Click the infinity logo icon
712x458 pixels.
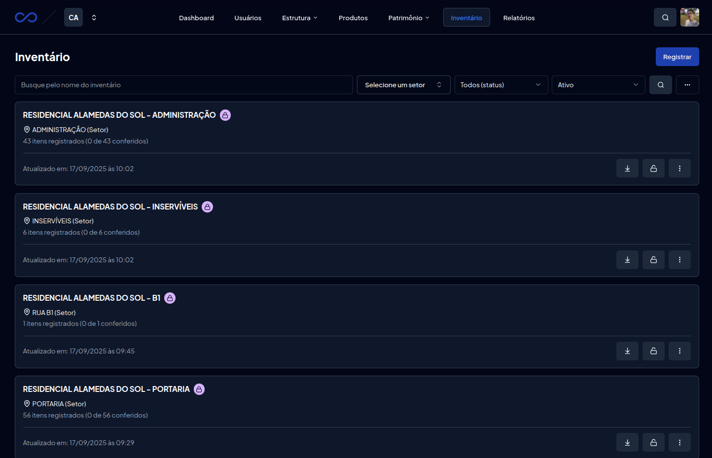[x=26, y=18]
